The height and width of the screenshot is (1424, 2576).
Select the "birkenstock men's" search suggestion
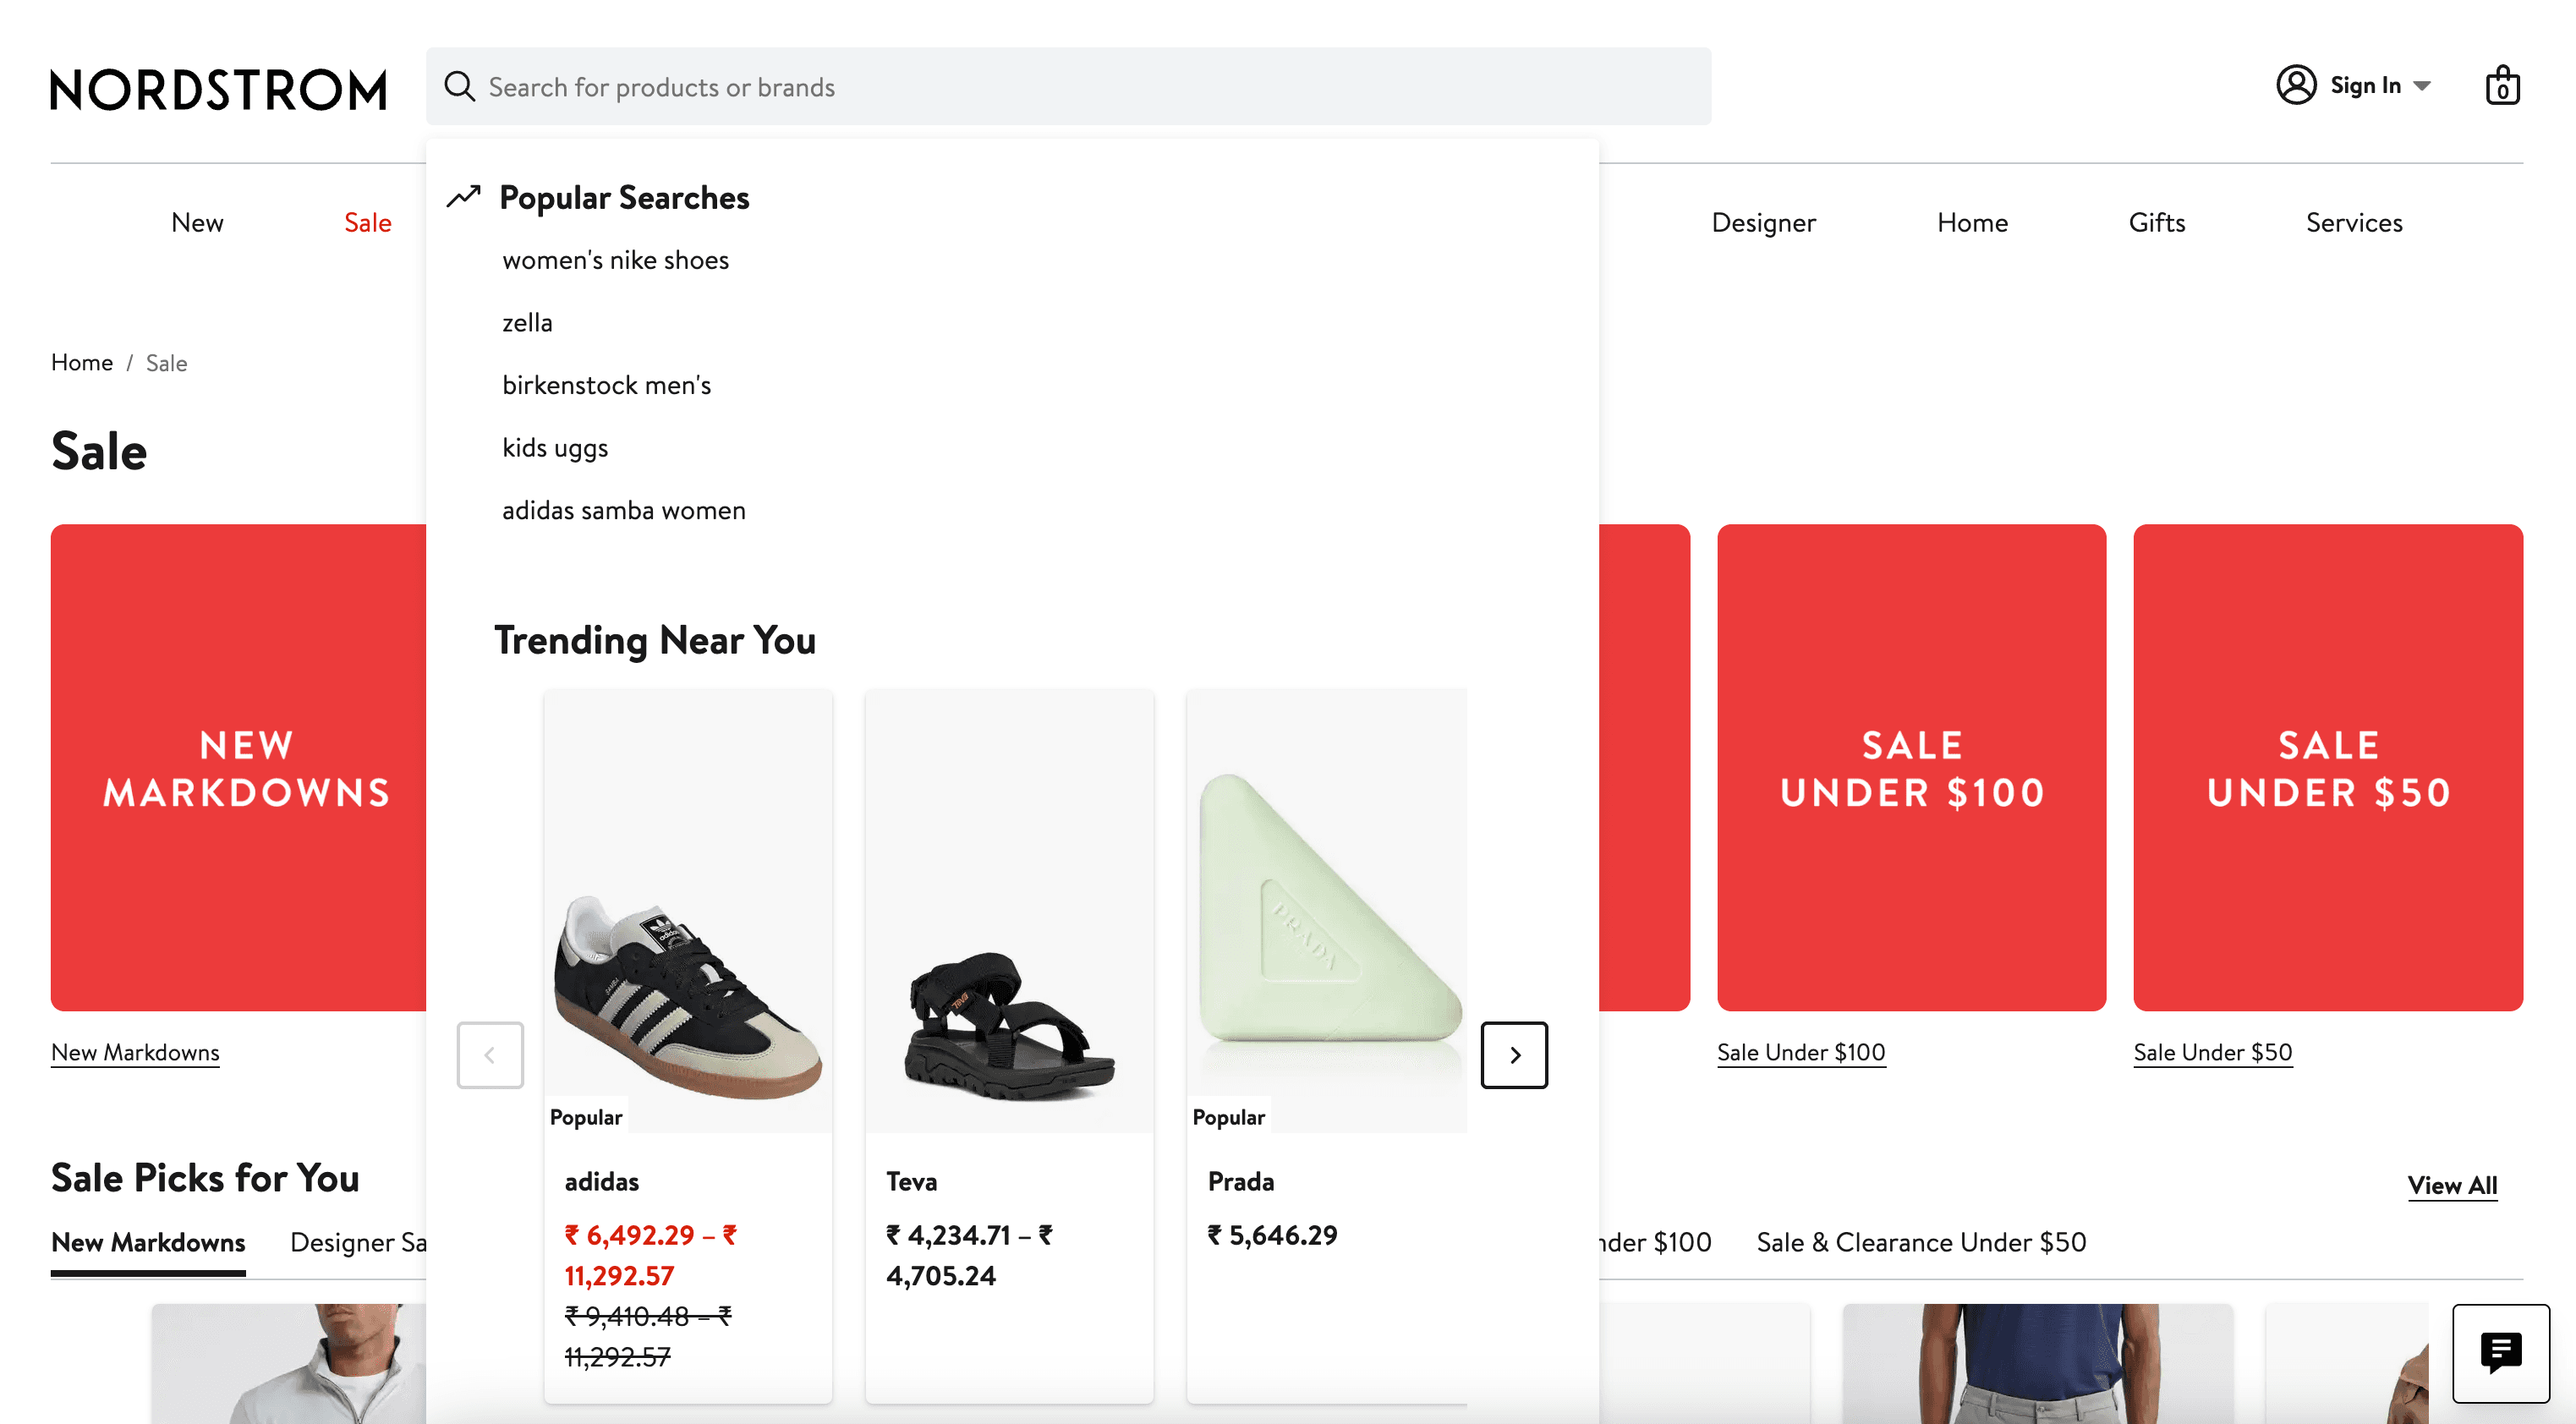point(606,385)
